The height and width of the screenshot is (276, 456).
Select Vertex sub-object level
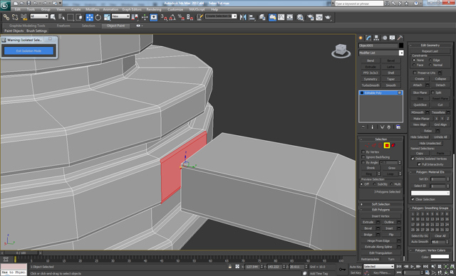click(368, 145)
